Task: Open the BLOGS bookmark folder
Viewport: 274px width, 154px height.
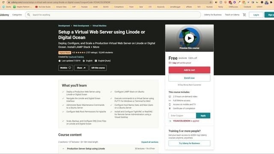Action: tap(104, 7)
